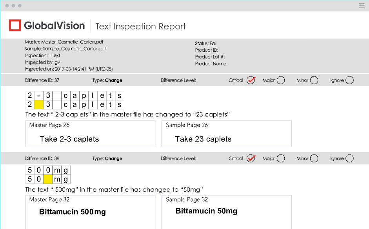Select Critical level for Difference ID 38

251,158
